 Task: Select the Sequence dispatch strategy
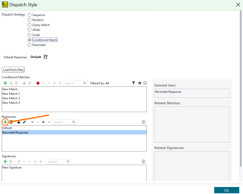tap(30, 15)
